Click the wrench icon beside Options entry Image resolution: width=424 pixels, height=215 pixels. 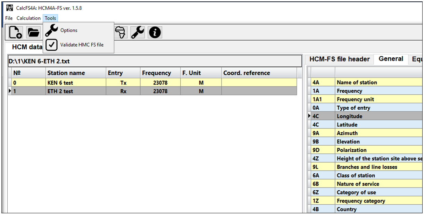pyautogui.click(x=51, y=30)
